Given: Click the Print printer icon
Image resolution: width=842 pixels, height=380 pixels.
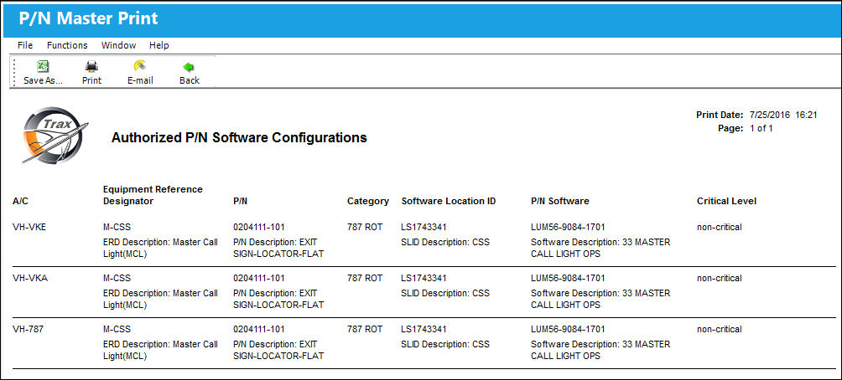Looking at the screenshot, I should click(x=91, y=66).
